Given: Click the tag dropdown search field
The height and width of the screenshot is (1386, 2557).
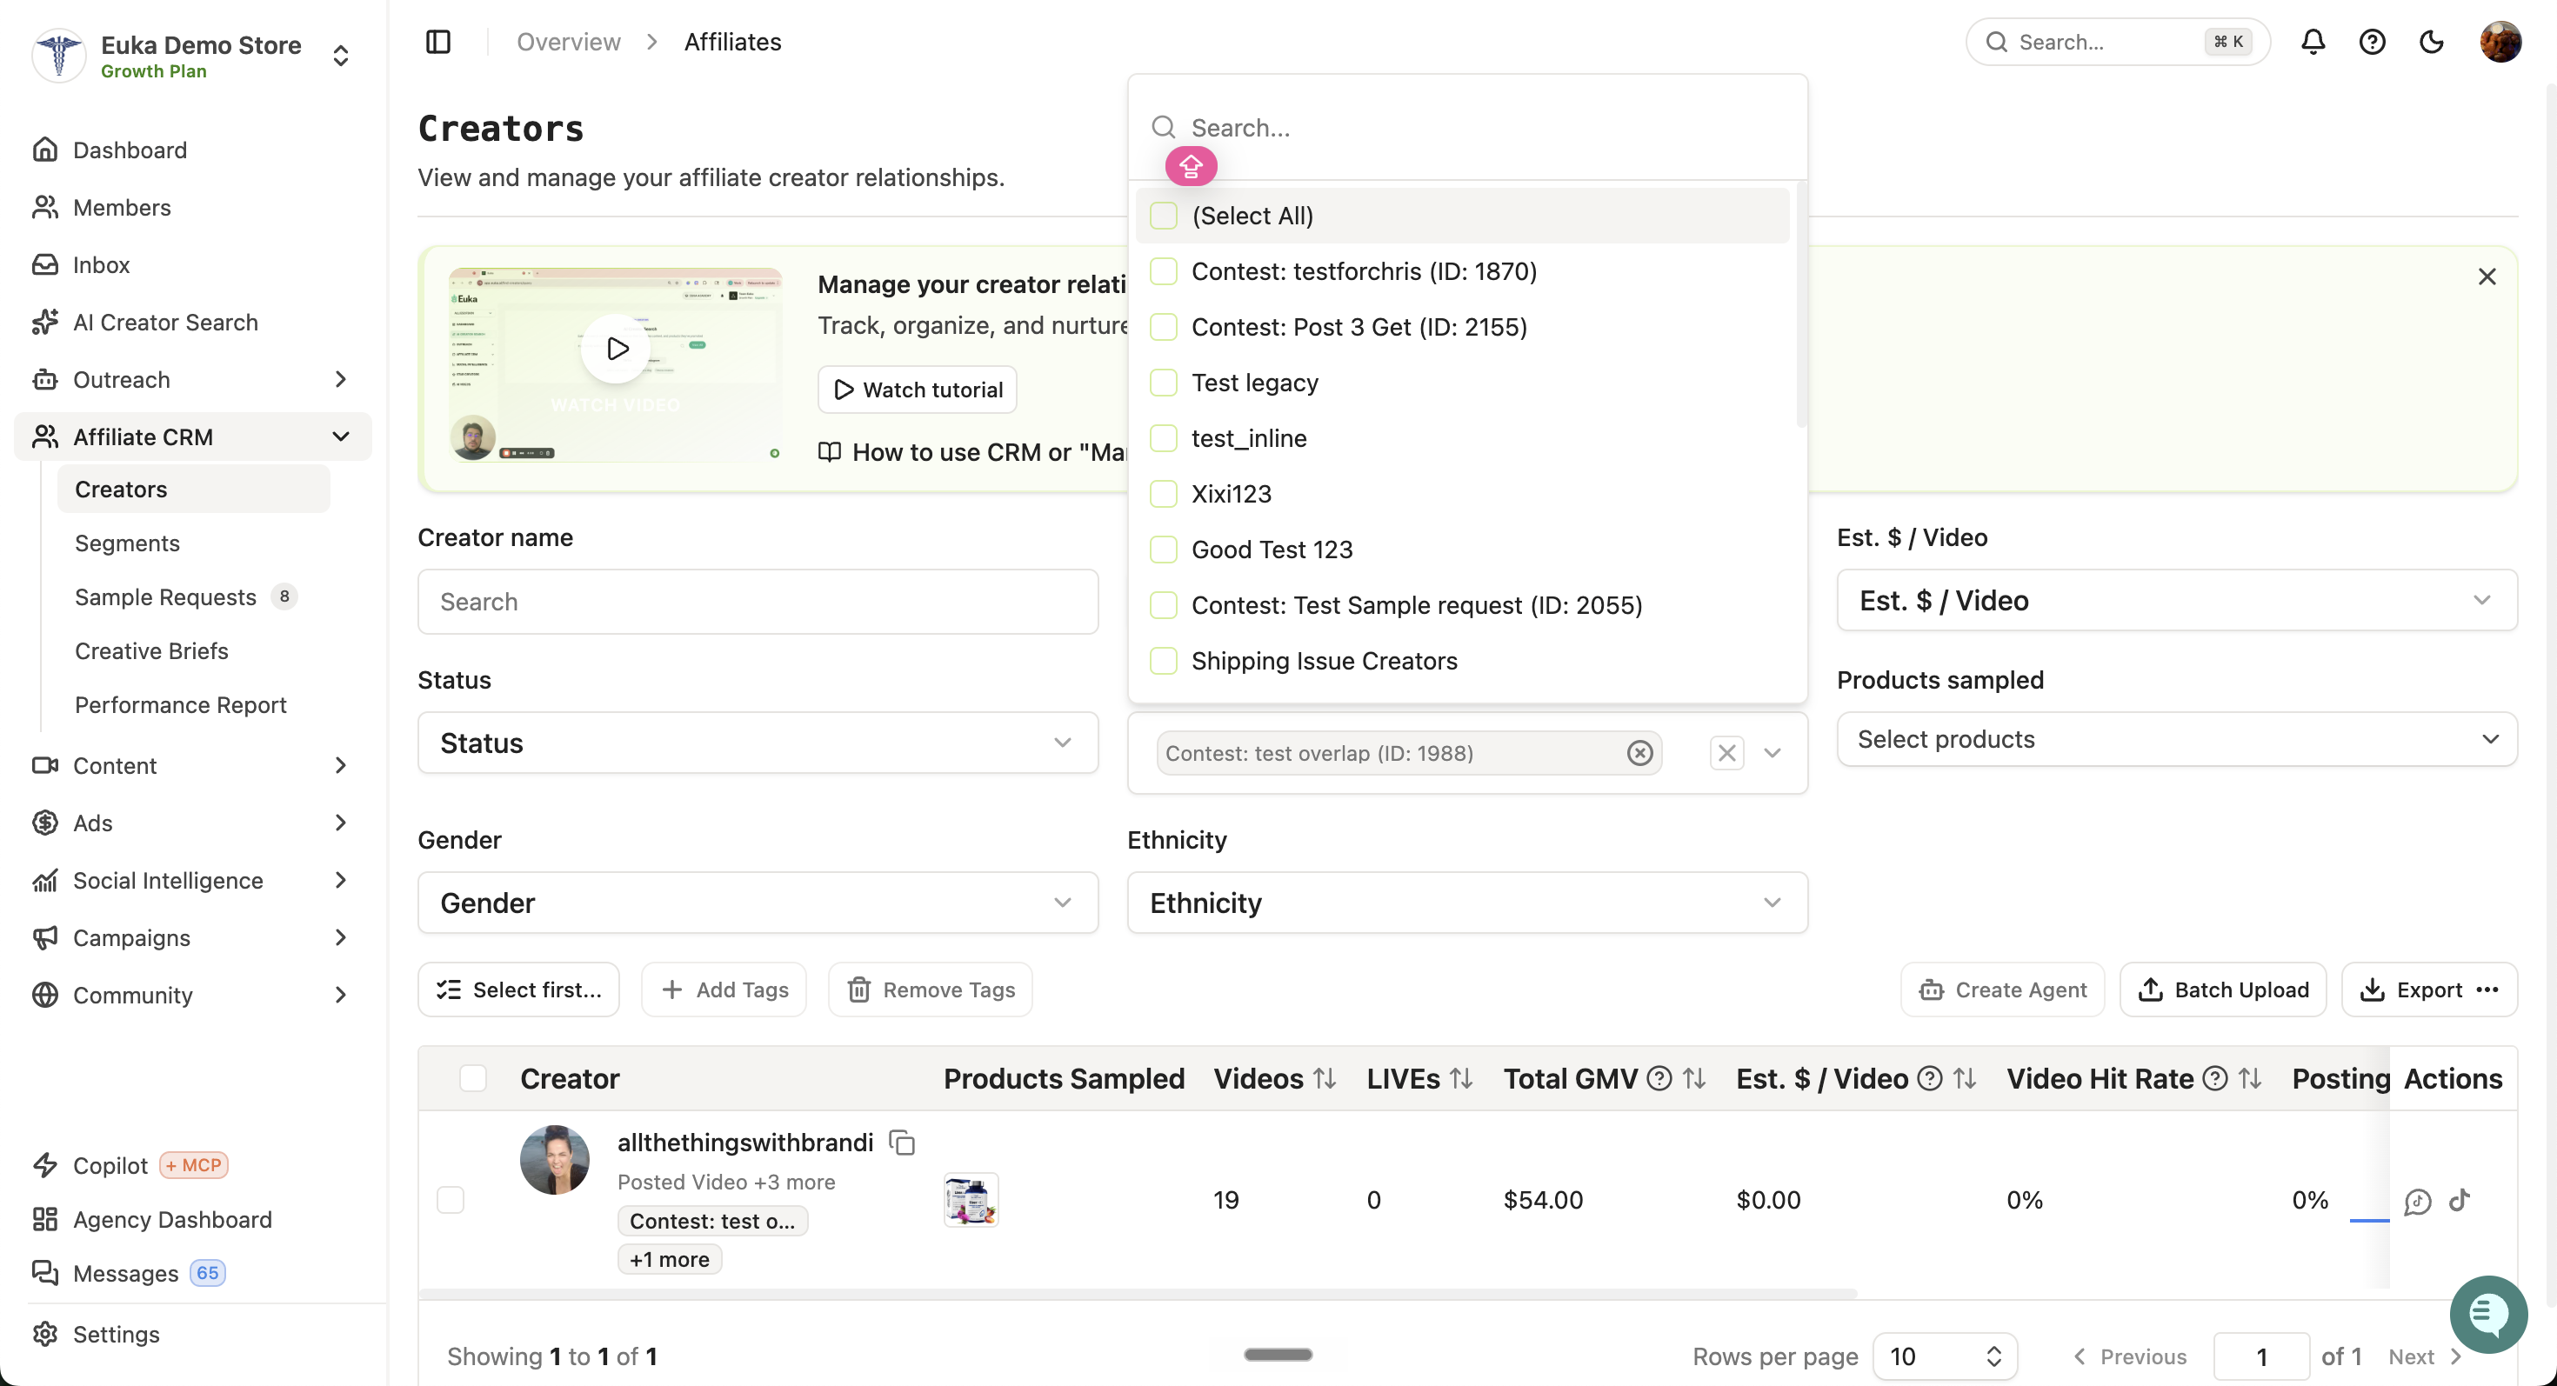Looking at the screenshot, I should 1467,127.
